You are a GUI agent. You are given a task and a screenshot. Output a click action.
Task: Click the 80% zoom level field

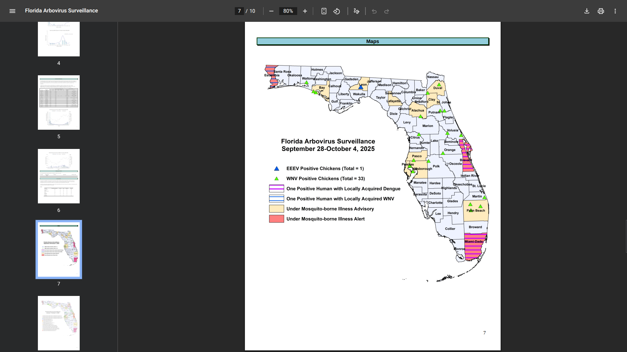[288, 11]
